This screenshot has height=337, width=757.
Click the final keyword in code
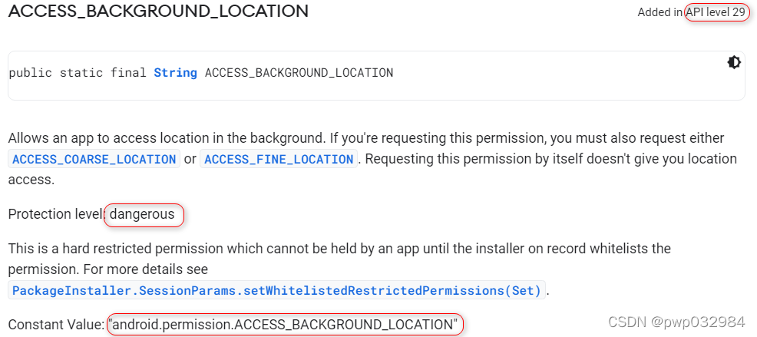click(128, 73)
